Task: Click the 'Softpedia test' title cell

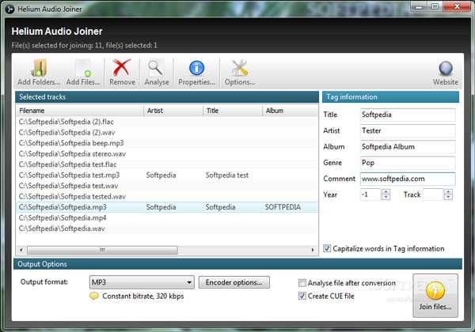Action: coord(227,175)
